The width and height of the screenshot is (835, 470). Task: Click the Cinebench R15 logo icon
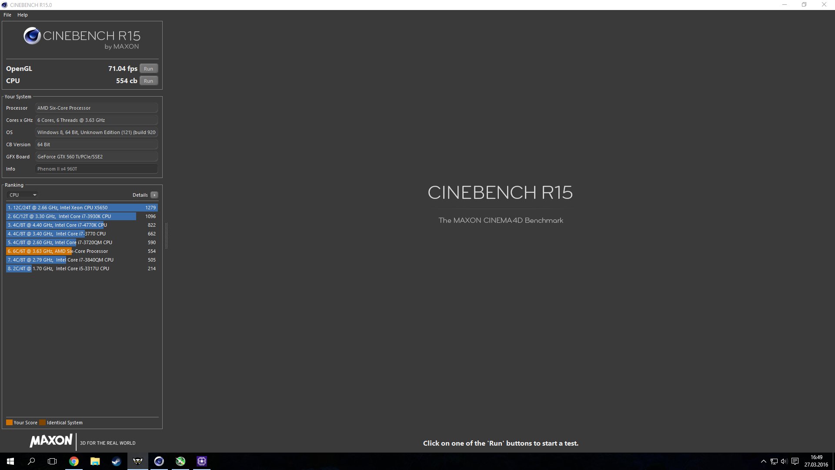coord(32,36)
